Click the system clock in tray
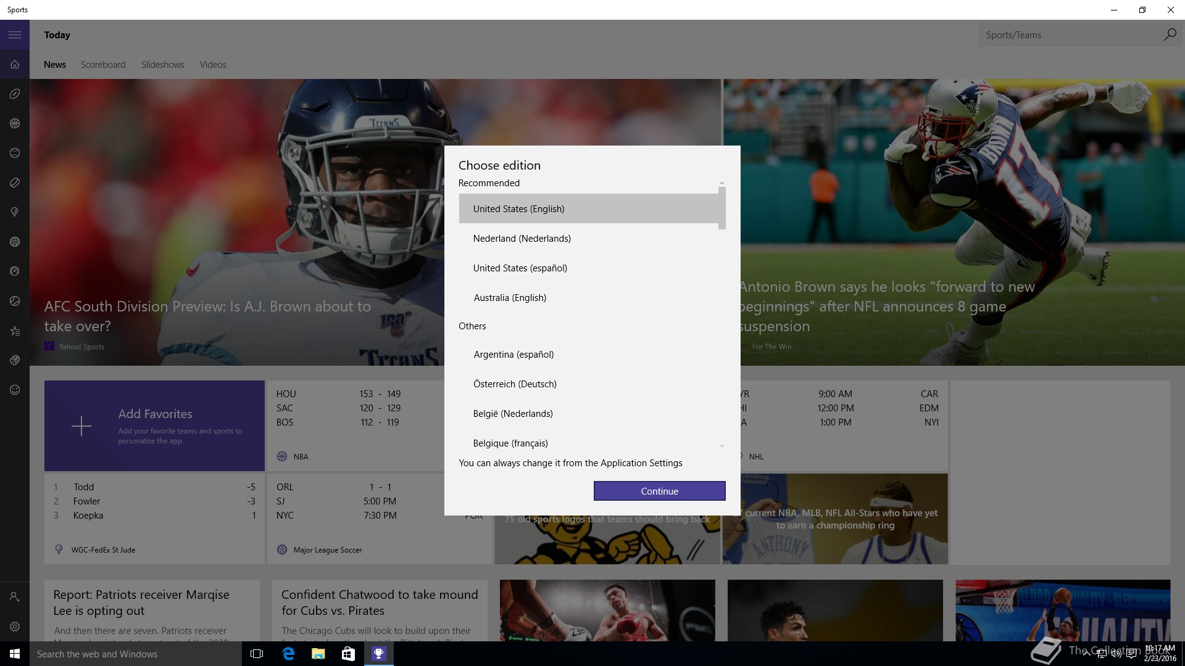This screenshot has height=666, width=1185. click(x=1160, y=654)
